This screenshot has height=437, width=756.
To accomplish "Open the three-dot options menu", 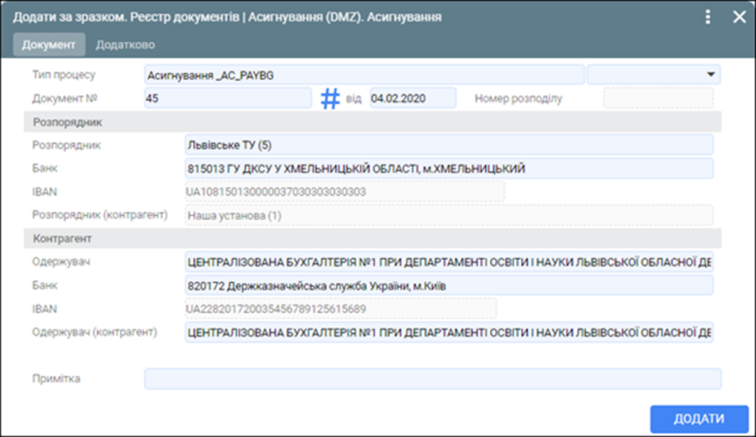I will click(708, 17).
